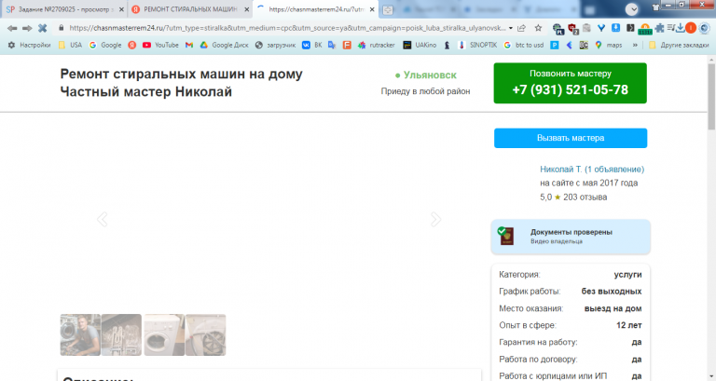Click the browser globe settings icon at toolbar end
The width and height of the screenshot is (716, 381).
point(705,28)
